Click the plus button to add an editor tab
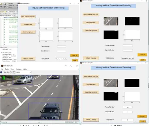 tap(15, 16)
